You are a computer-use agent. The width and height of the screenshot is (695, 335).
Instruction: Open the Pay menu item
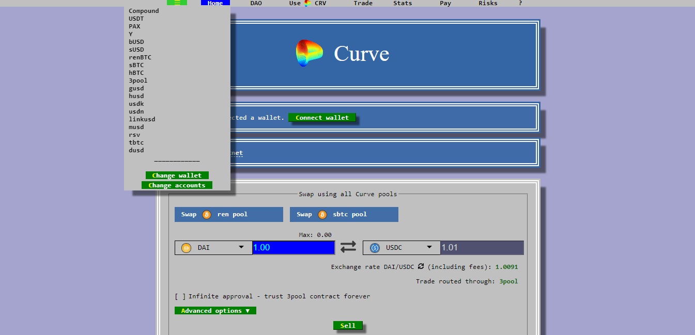tap(445, 3)
